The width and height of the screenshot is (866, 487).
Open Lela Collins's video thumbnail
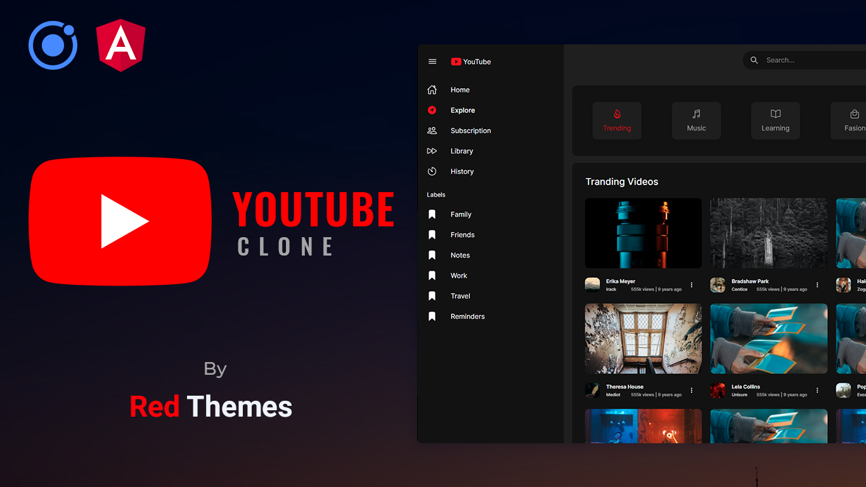tap(768, 339)
